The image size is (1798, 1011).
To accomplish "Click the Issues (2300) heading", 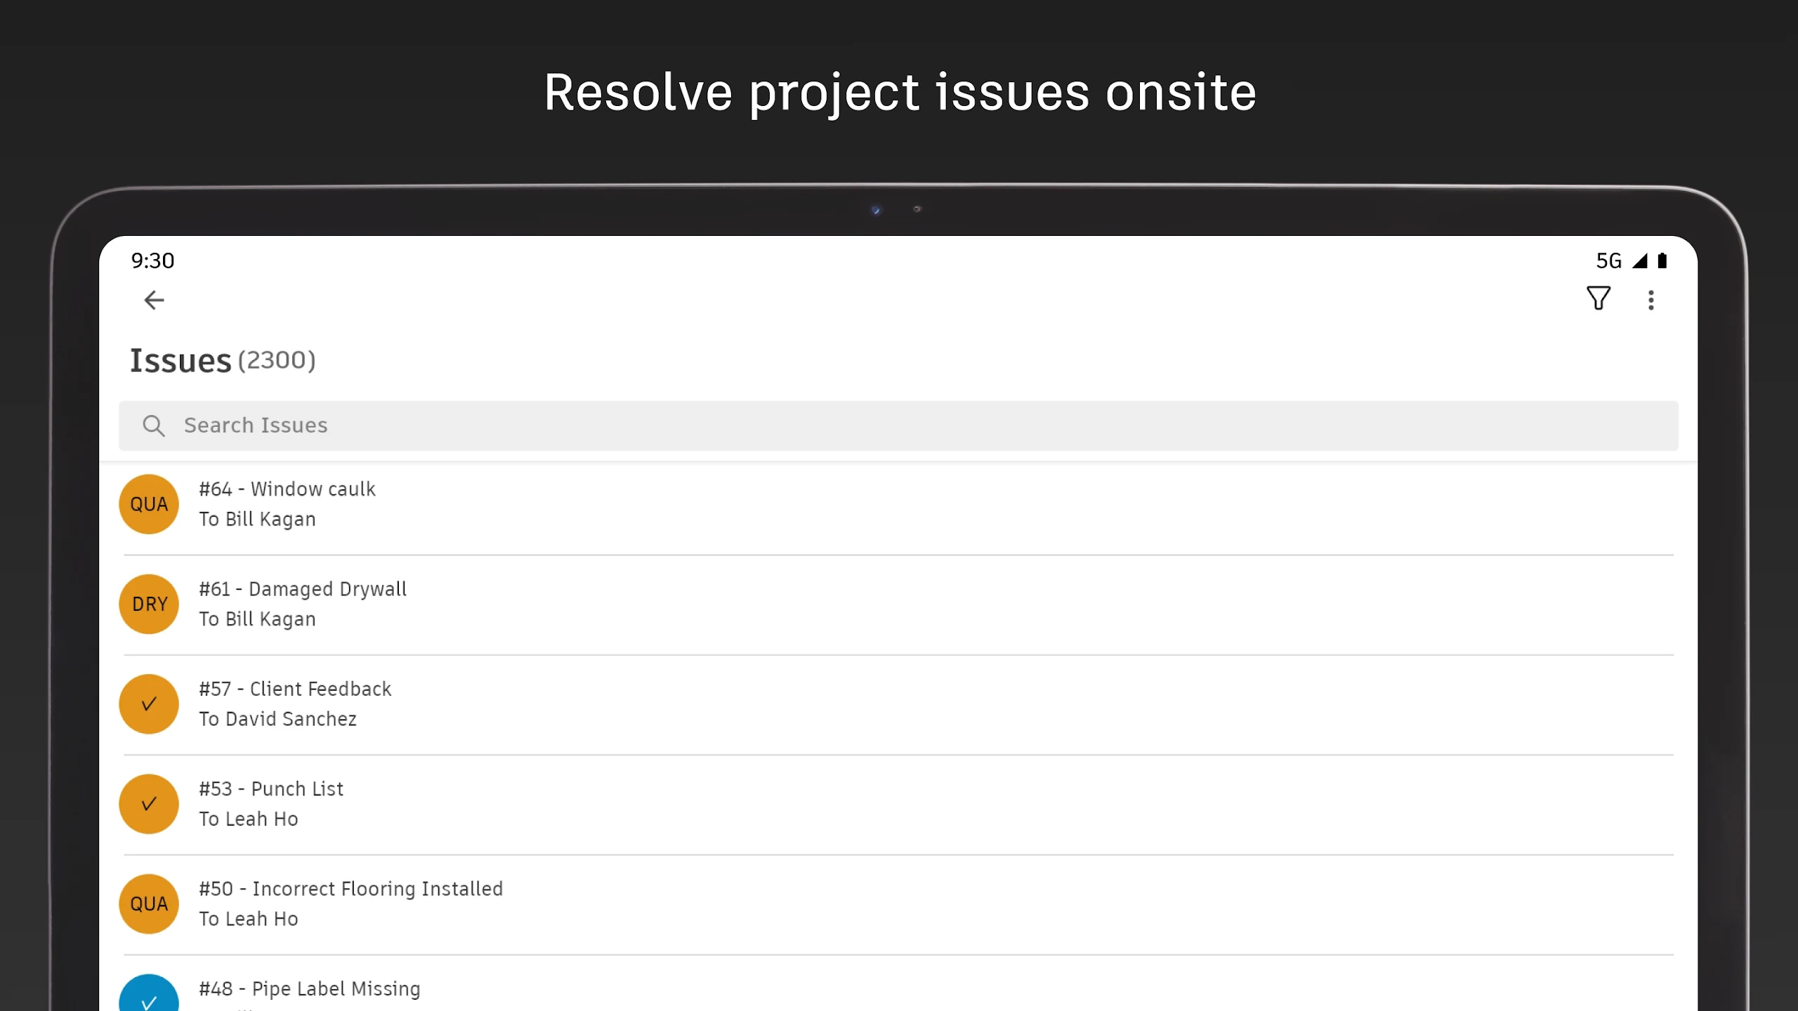I will pos(223,361).
